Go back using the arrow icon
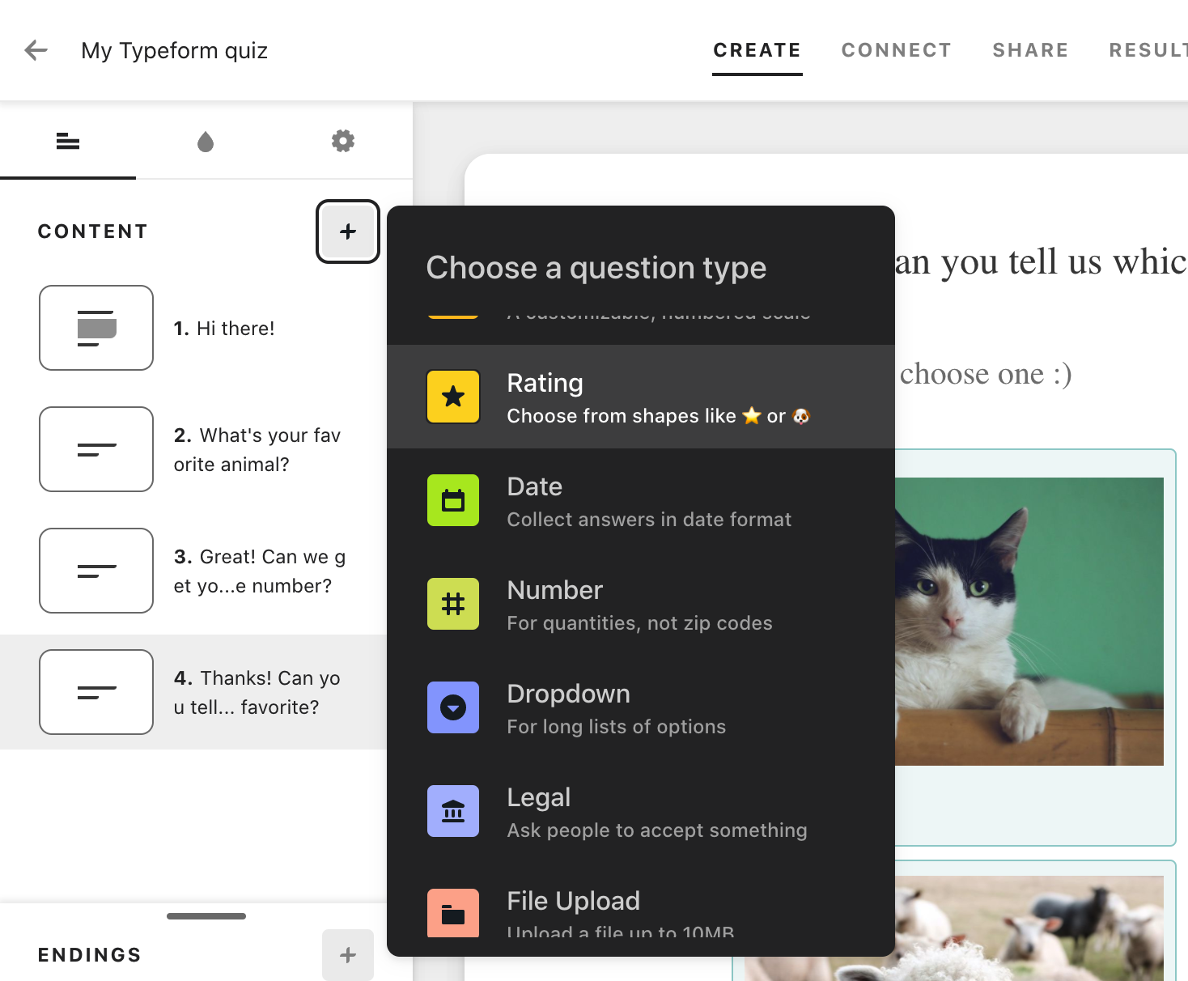The height and width of the screenshot is (981, 1188). (36, 50)
